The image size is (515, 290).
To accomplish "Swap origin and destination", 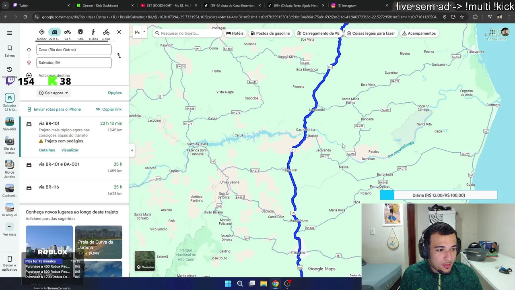I will click(x=119, y=56).
